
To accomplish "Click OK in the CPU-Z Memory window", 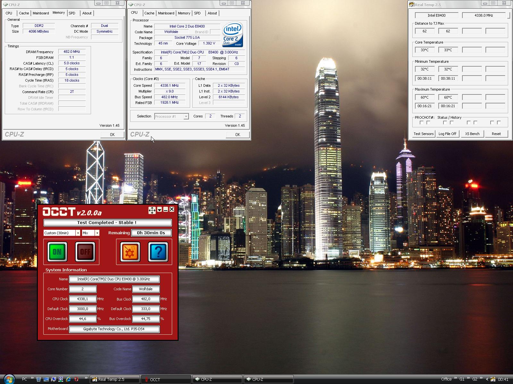I will click(112, 135).
